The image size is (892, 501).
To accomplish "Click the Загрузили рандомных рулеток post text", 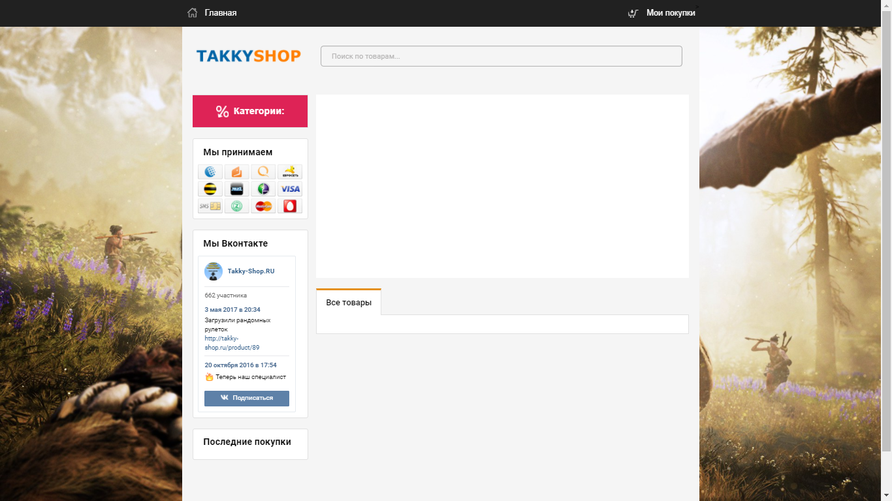I will (x=238, y=325).
